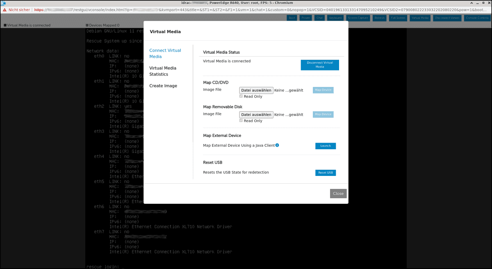Close the Virtual Media dialog

tap(338, 193)
